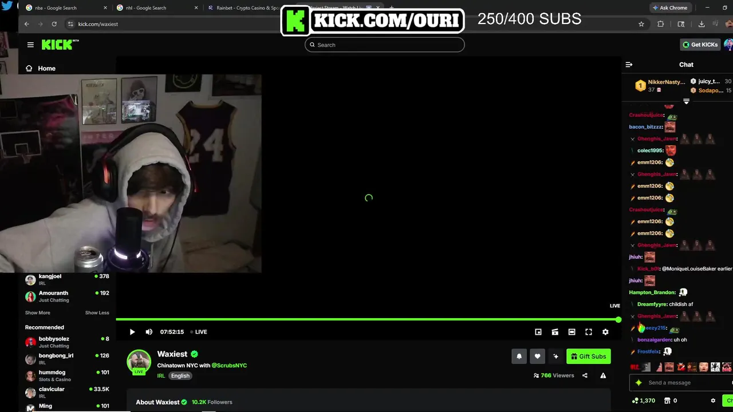
Task: Go to Home in Kick sidebar
Action: point(41,68)
